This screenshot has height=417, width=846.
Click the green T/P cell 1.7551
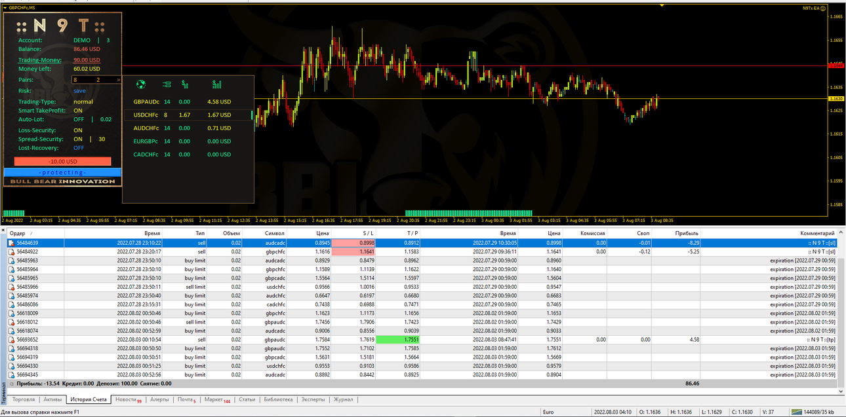click(397, 340)
